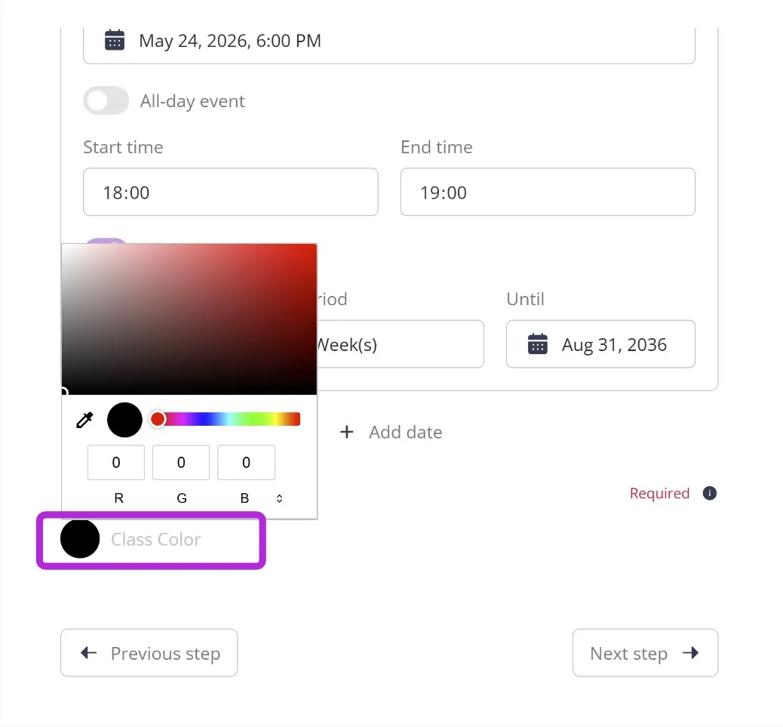Viewport: 783px width, 727px height.
Task: Open the Until date picker showing Aug 31, 2036
Action: [600, 344]
